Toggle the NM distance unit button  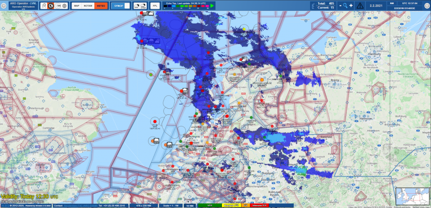pos(392,3)
